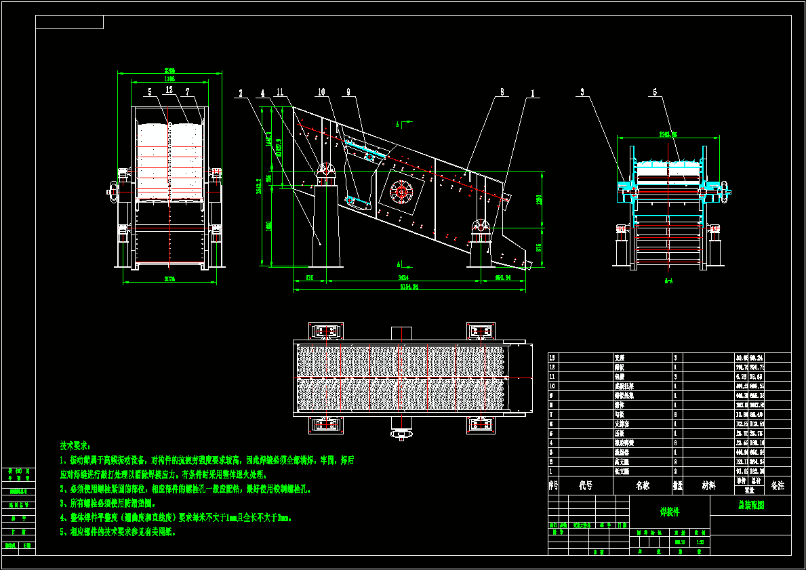Click the 2075 dimension under the left view
806x570 pixels.
[x=169, y=279]
